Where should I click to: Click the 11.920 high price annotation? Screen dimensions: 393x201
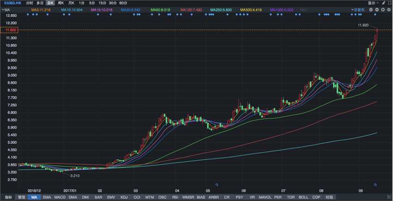(363, 25)
